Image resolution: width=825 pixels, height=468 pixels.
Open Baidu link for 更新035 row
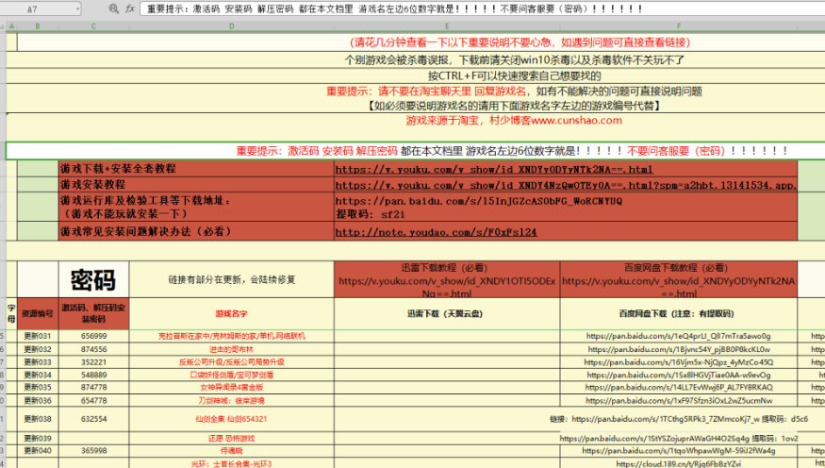(679, 388)
